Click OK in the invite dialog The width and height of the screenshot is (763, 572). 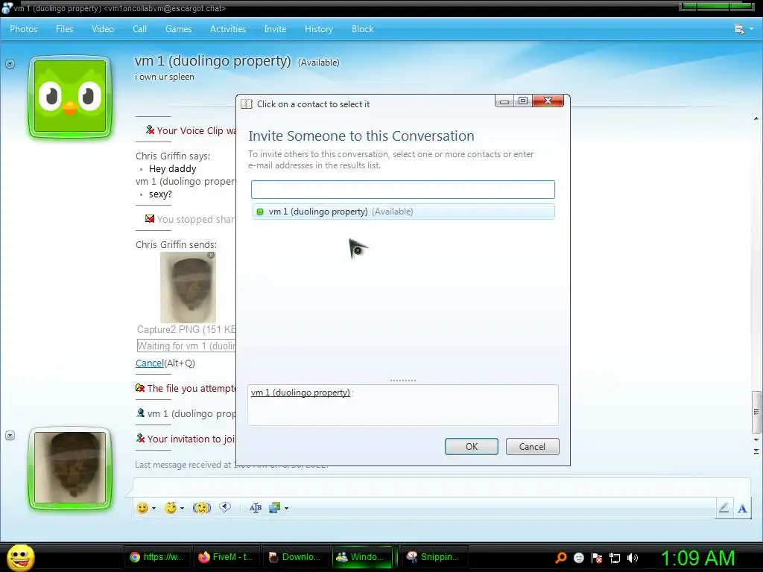coord(472,447)
